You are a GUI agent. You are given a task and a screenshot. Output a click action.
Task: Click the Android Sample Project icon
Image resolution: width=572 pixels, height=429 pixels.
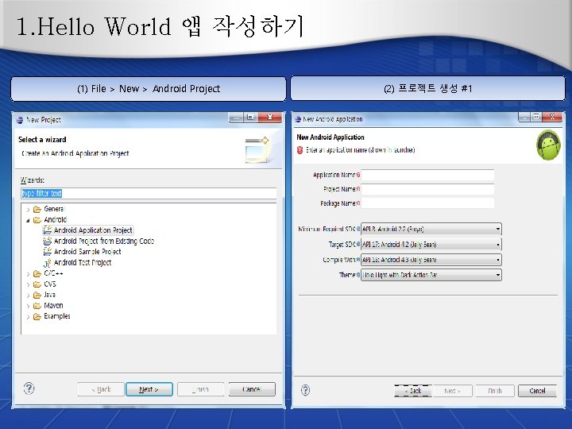(x=48, y=252)
